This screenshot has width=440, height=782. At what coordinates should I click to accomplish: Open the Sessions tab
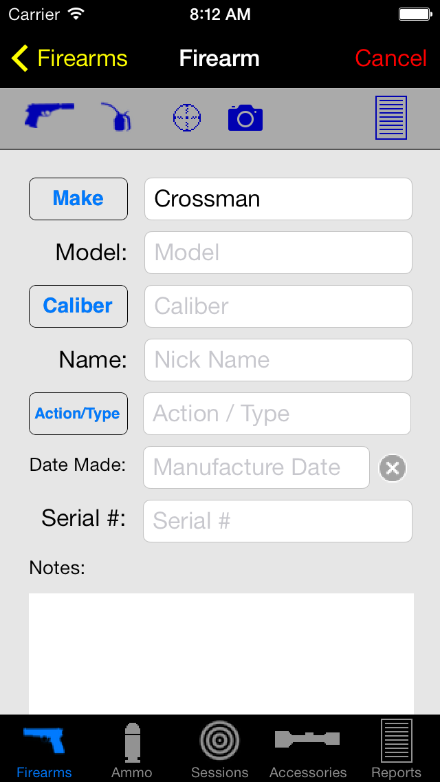220,749
